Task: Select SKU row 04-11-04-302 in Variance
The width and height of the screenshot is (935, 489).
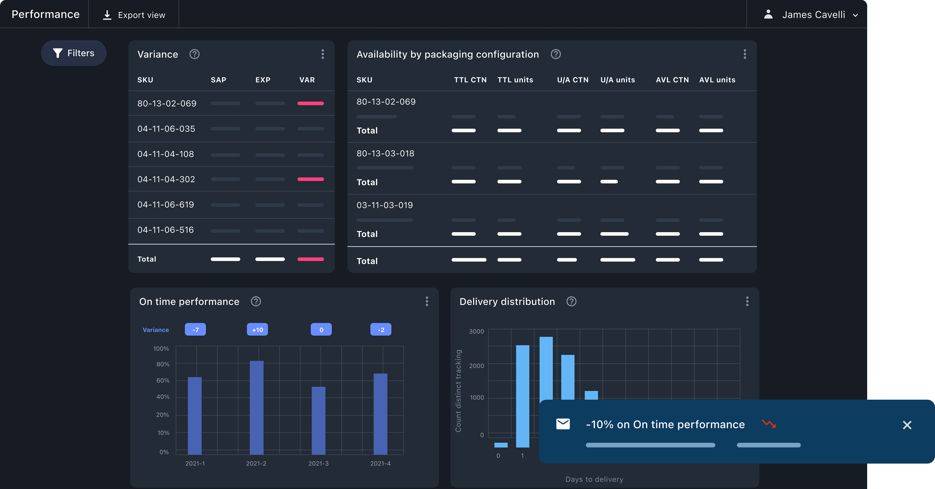Action: point(166,179)
